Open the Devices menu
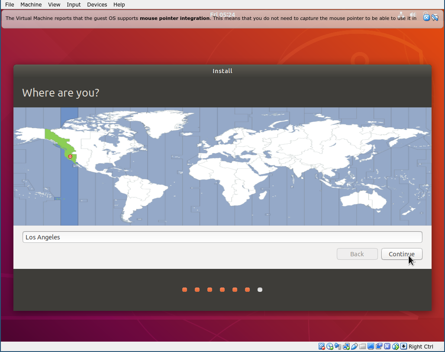Viewport: 445px width, 352px height. [97, 4]
